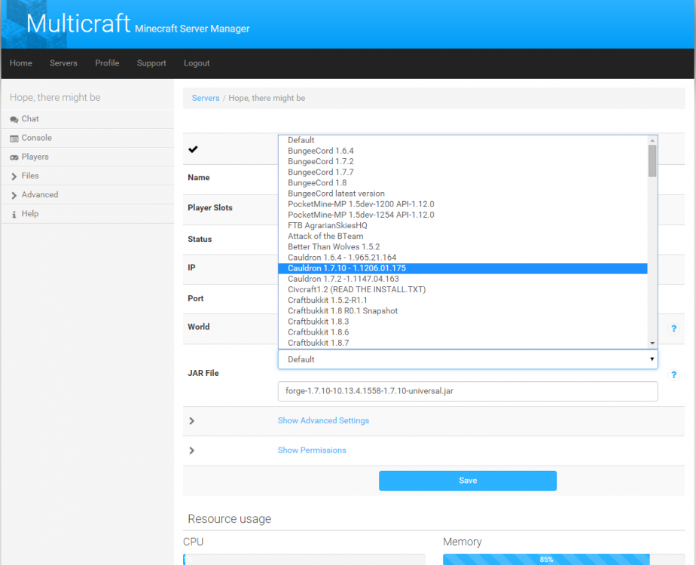Image resolution: width=696 pixels, height=565 pixels.
Task: Open the JAR File Default dropdown
Action: (x=468, y=359)
